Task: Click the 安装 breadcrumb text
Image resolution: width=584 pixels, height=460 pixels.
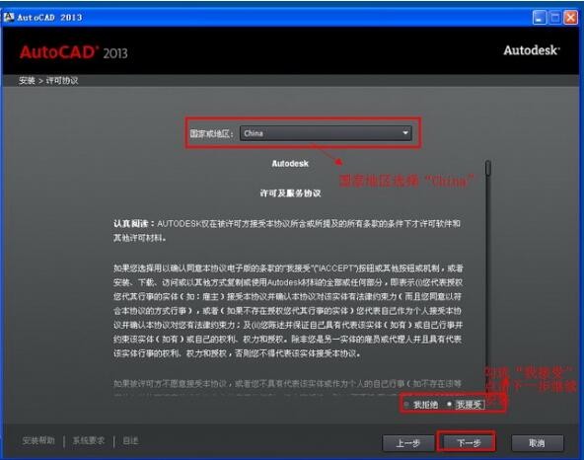Action: 27,81
